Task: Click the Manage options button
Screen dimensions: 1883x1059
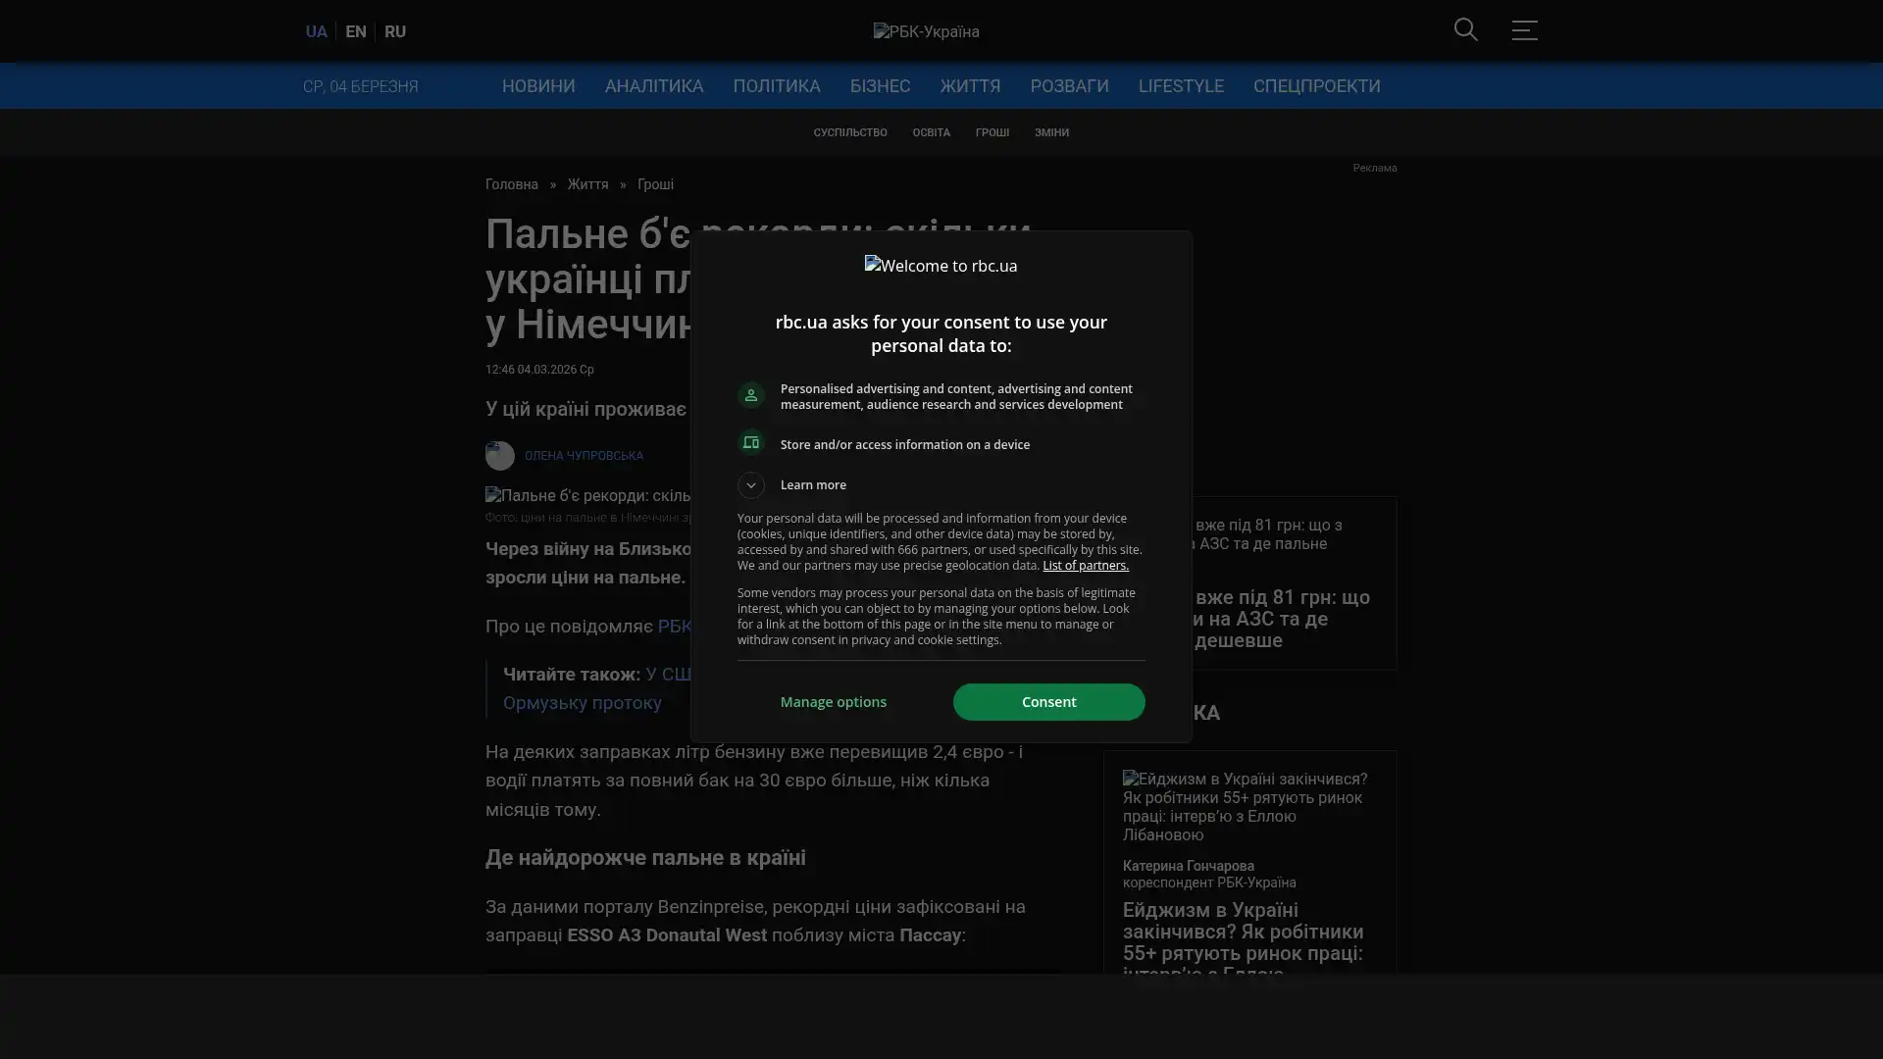Action: pos(833,702)
